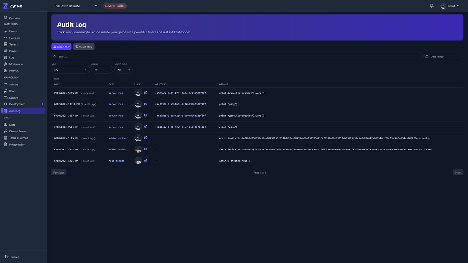Image resolution: width=468 pixels, height=263 pixels.
Task: Select the Functions sidebar icon
Action: [4, 37]
